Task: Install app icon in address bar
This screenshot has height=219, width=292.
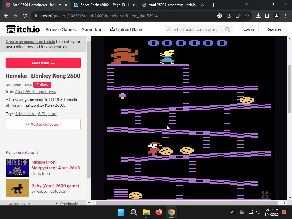Action: point(229,16)
